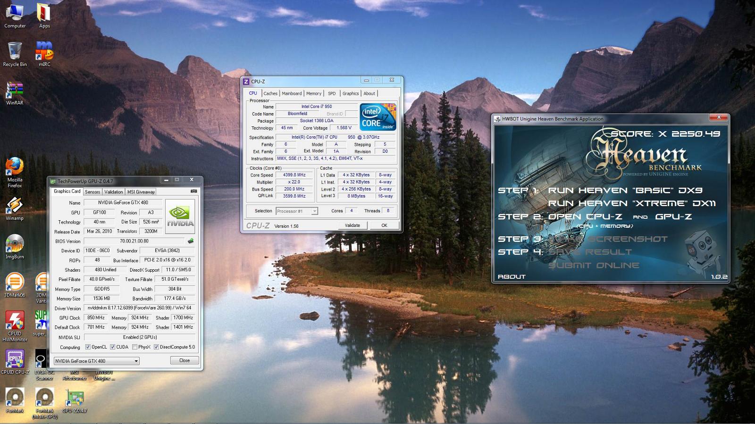Viewport: 755px width, 424px height.
Task: Click the BIOS save chip icon in GPU-Z
Action: tap(191, 241)
